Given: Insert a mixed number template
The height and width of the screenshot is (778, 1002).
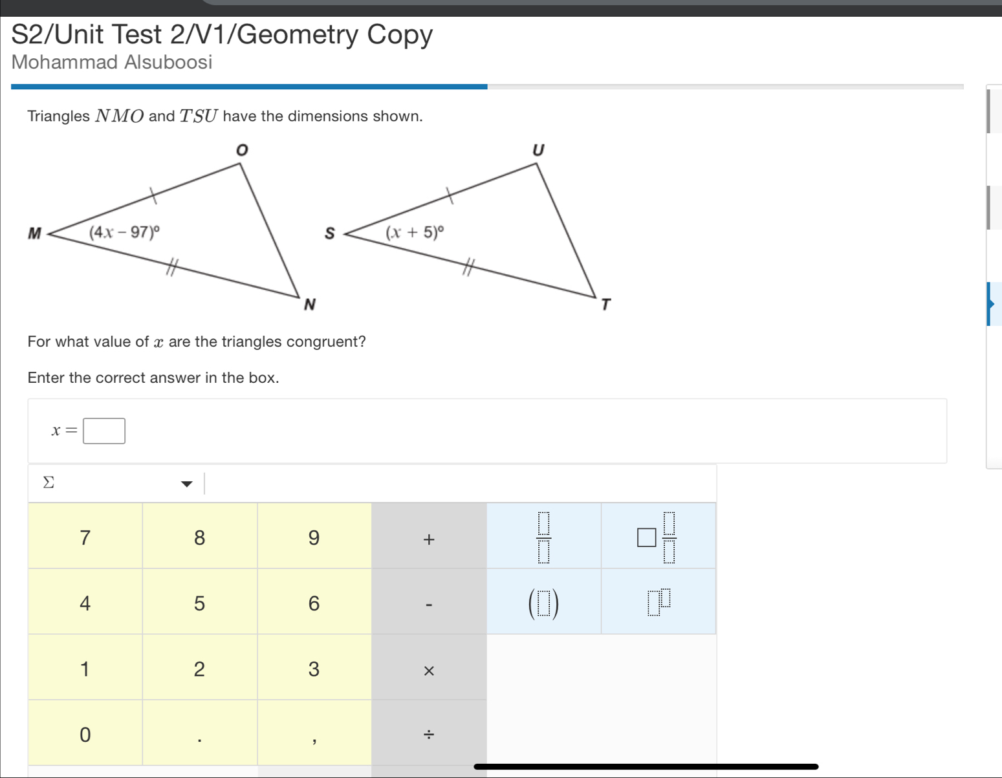Looking at the screenshot, I should coord(658,537).
